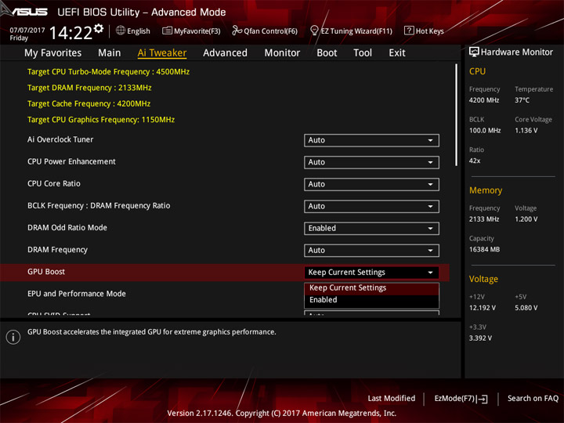564x423 pixels.
Task: Click Target CPU Turbo-Mode Frequency text
Action: click(108, 72)
